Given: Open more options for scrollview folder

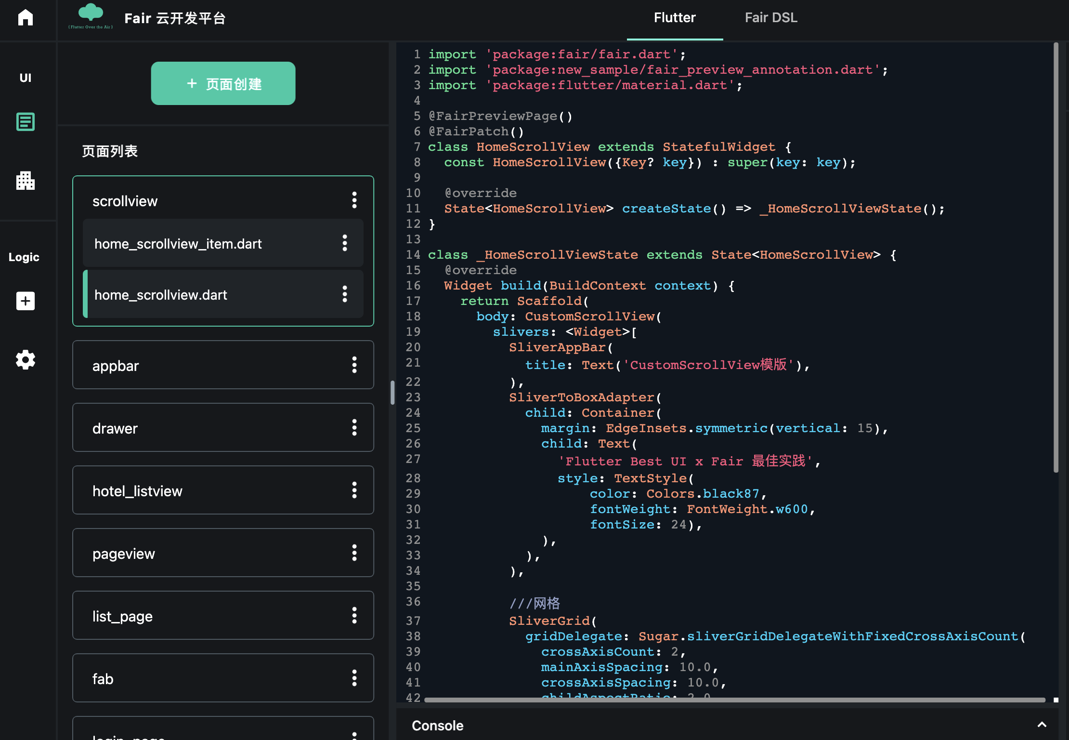Looking at the screenshot, I should point(354,200).
